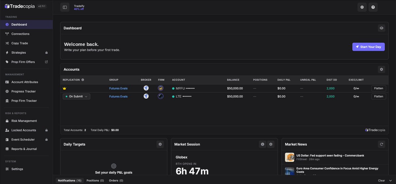The width and height of the screenshot is (396, 184).
Task: Click firm icon in MFFU row
Action: [x=161, y=88]
